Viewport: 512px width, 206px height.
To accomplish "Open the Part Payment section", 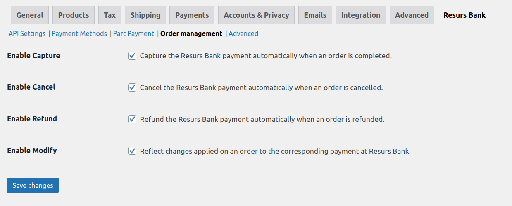I will pyautogui.click(x=133, y=34).
